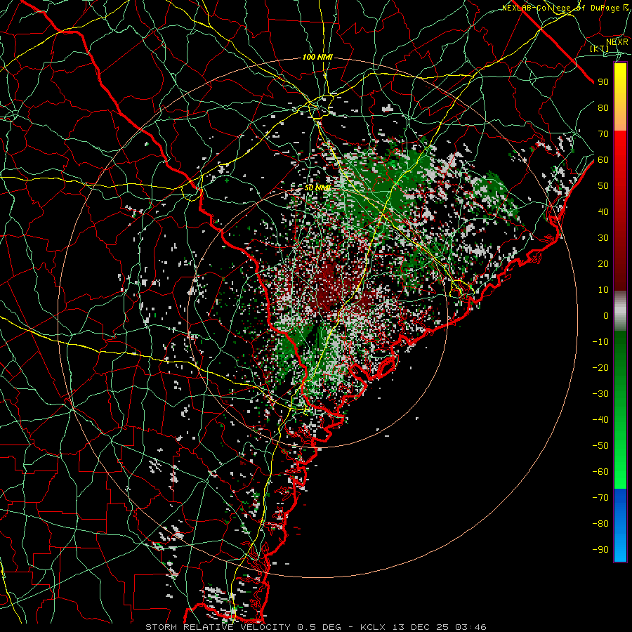Click the -70 value on velocity scale

click(600, 498)
